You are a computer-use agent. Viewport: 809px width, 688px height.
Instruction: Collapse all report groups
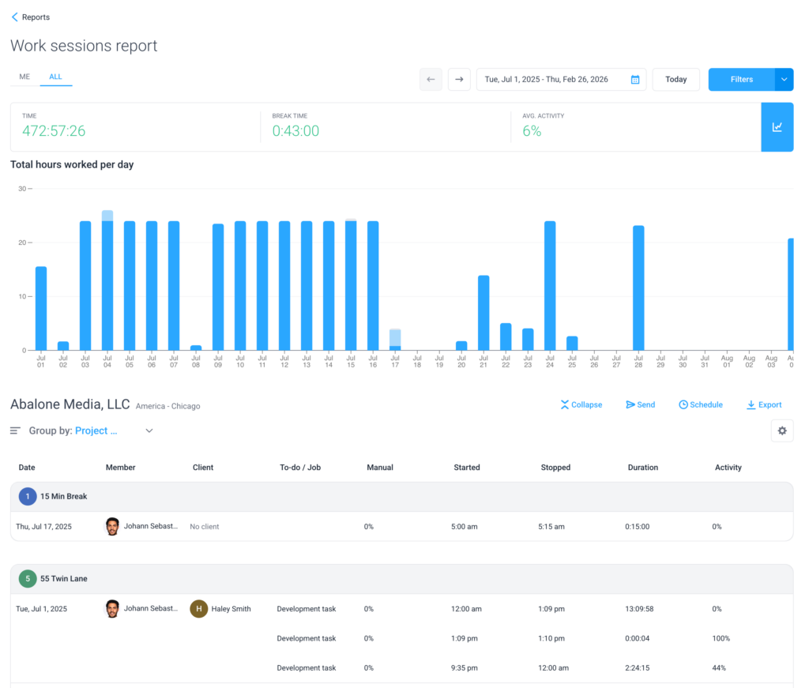(x=581, y=405)
